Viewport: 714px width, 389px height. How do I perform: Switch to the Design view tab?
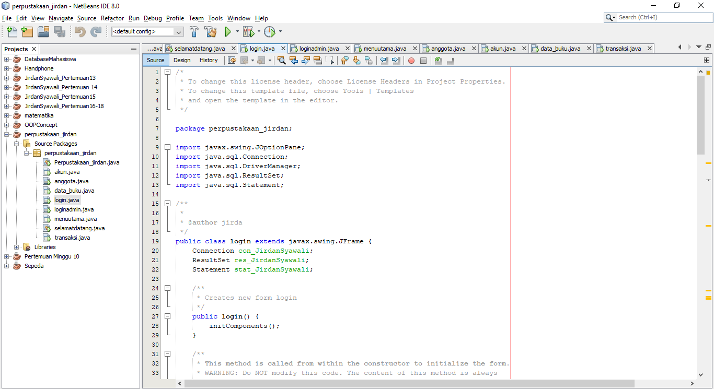coord(182,60)
